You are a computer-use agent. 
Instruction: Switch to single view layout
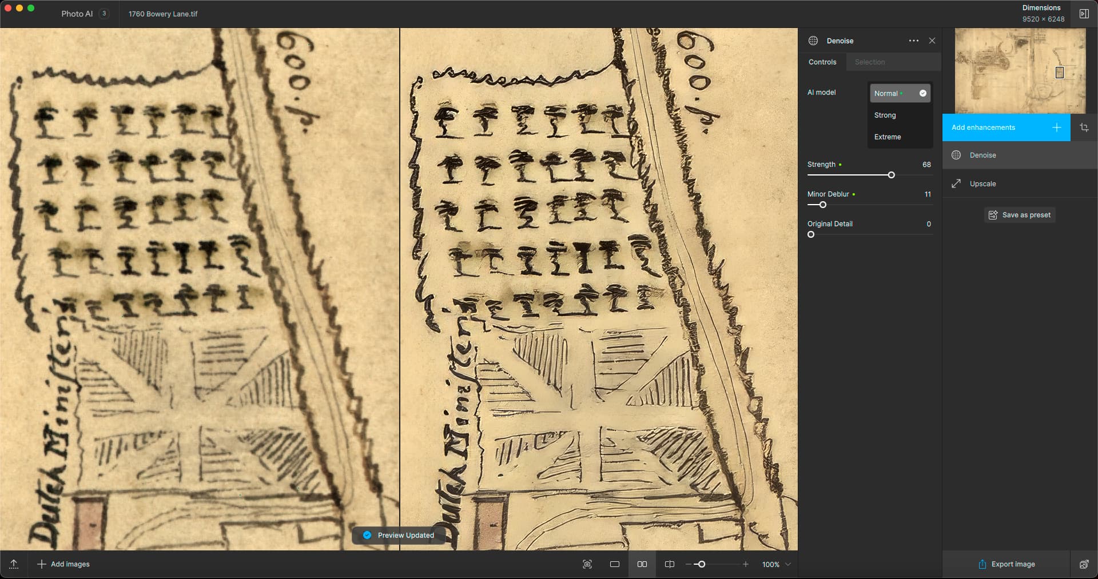pos(615,564)
